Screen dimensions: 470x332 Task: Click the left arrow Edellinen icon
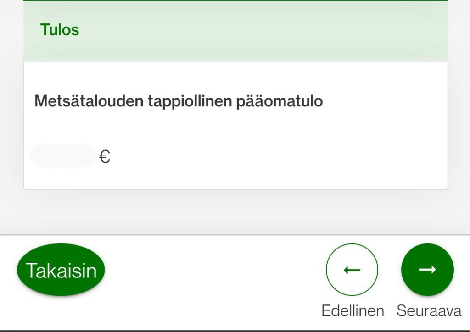[x=352, y=270]
